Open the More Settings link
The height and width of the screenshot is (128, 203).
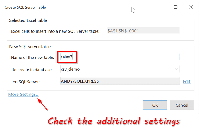click(x=24, y=94)
